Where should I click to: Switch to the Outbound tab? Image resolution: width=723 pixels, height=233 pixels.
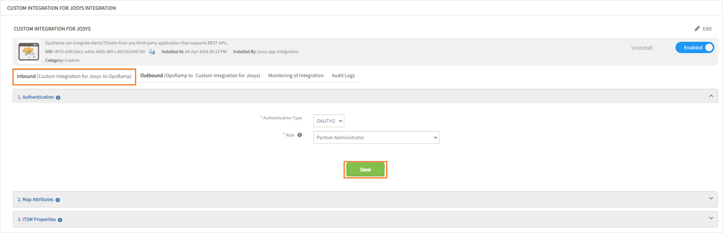[200, 76]
